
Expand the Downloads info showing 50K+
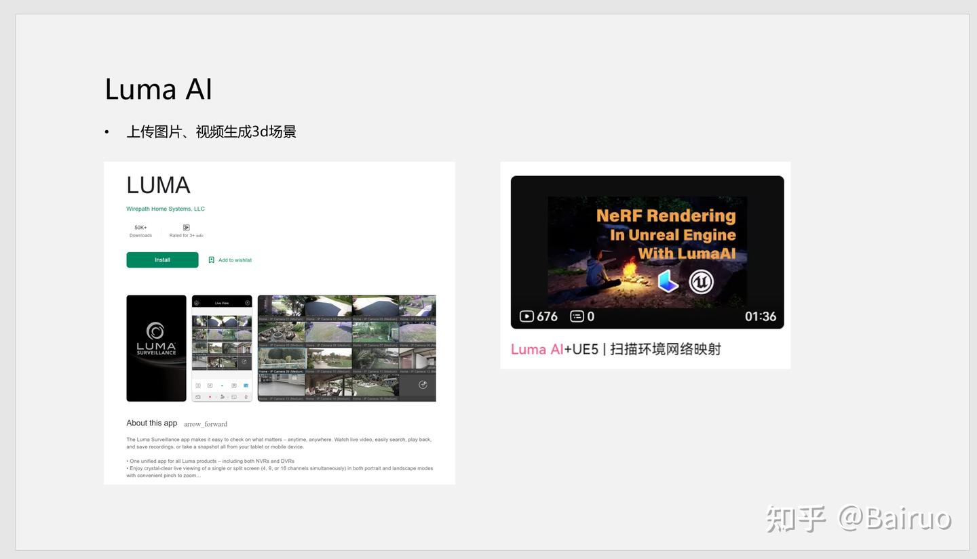(140, 231)
